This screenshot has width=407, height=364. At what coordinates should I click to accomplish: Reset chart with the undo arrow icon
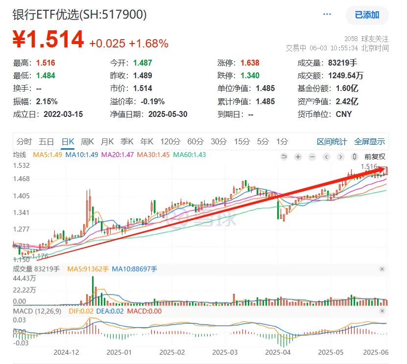[284, 157]
